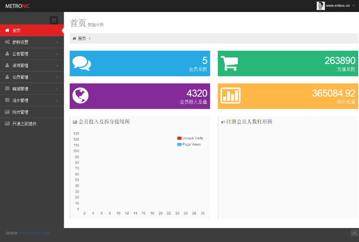Select 开源之家提供 sidebar item

(32, 124)
